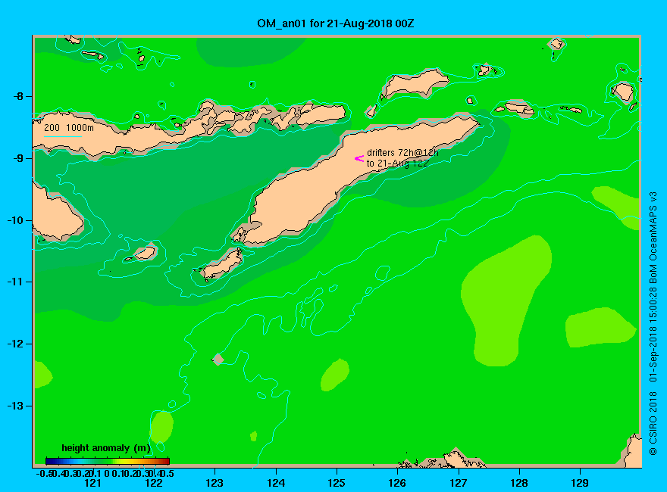
Task: Click longitude label 123
Action: coord(215,483)
